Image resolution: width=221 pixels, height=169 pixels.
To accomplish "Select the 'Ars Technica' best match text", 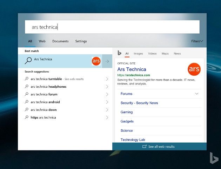I will click(43, 59).
